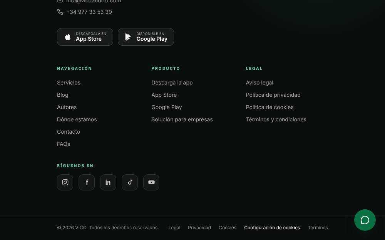Open the YouTube social icon
This screenshot has width=385, height=240.
[x=151, y=182]
